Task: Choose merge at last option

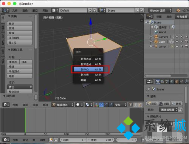Action: (x=88, y=64)
